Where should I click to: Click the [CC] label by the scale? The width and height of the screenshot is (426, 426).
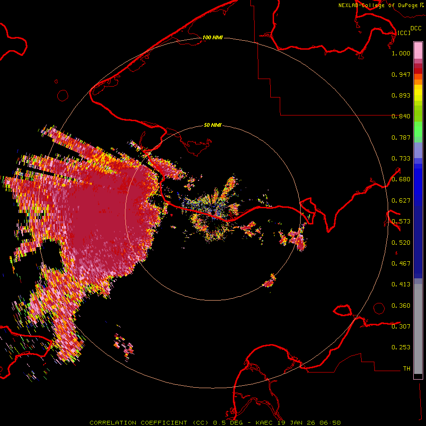[x=404, y=33]
